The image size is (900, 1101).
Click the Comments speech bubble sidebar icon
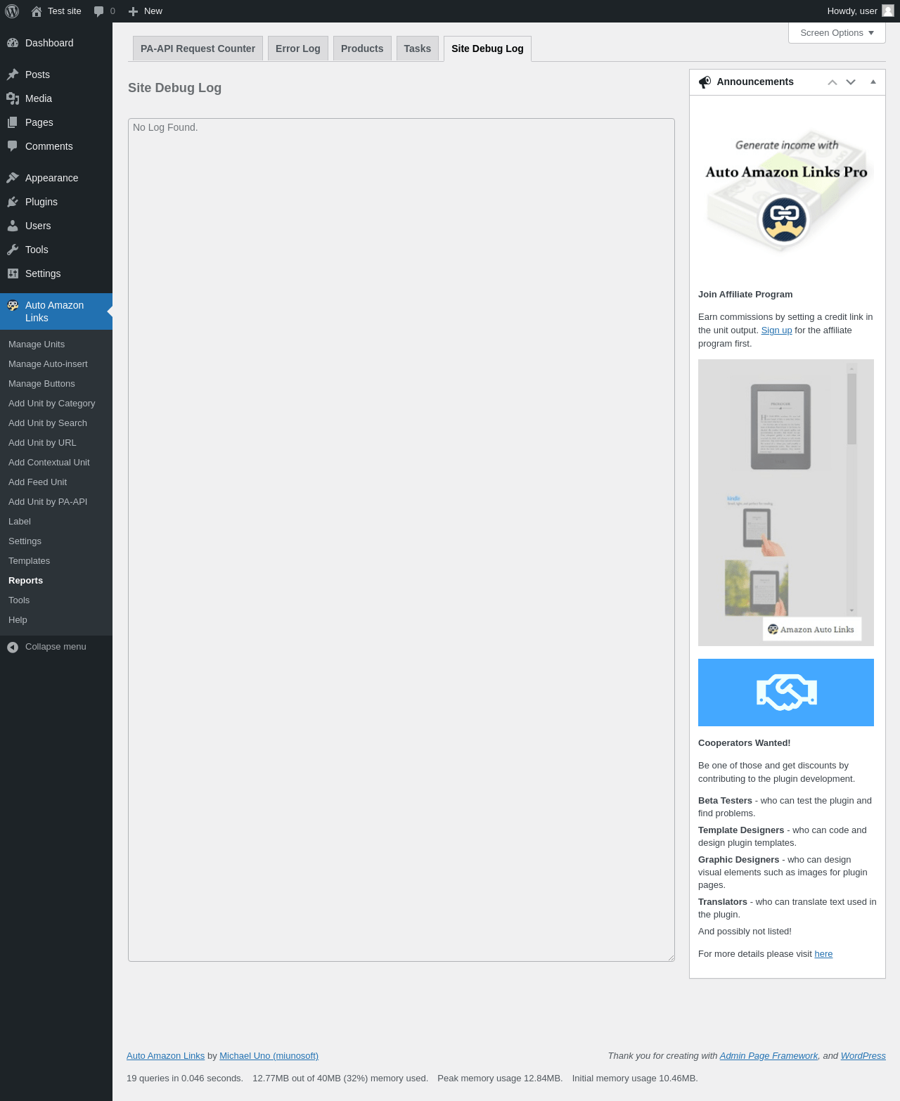tap(13, 146)
